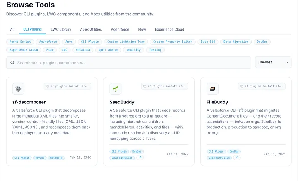Filter by Testing tag
The image size is (298, 181).
coord(155,50)
